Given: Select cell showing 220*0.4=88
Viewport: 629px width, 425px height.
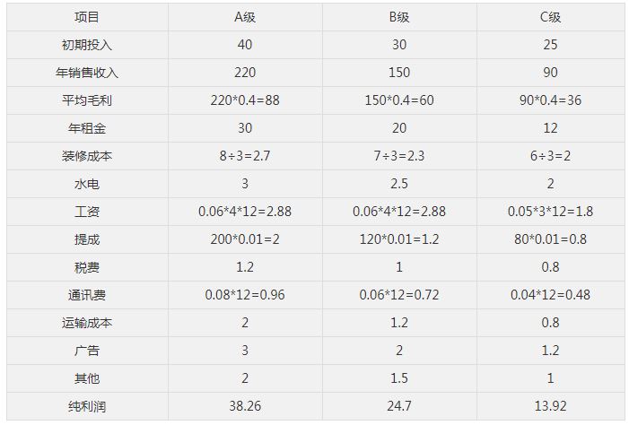Looking at the screenshot, I should [245, 100].
